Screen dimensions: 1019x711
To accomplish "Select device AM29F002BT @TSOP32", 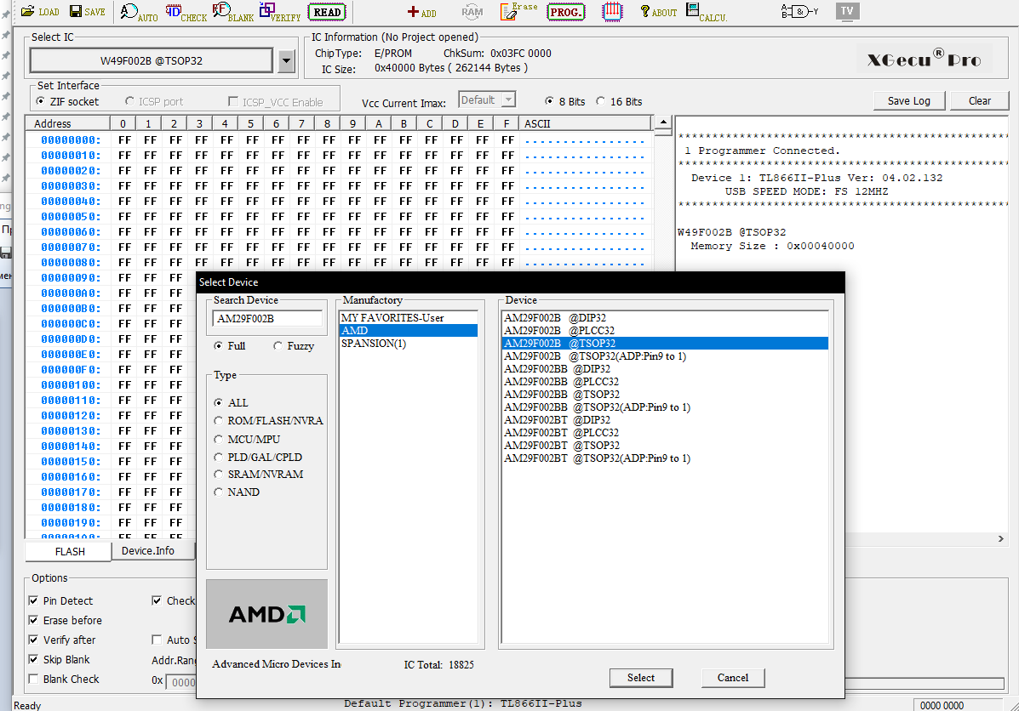I will point(666,446).
